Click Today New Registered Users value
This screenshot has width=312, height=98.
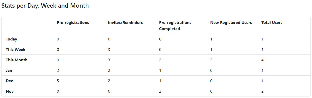[x=211, y=39]
